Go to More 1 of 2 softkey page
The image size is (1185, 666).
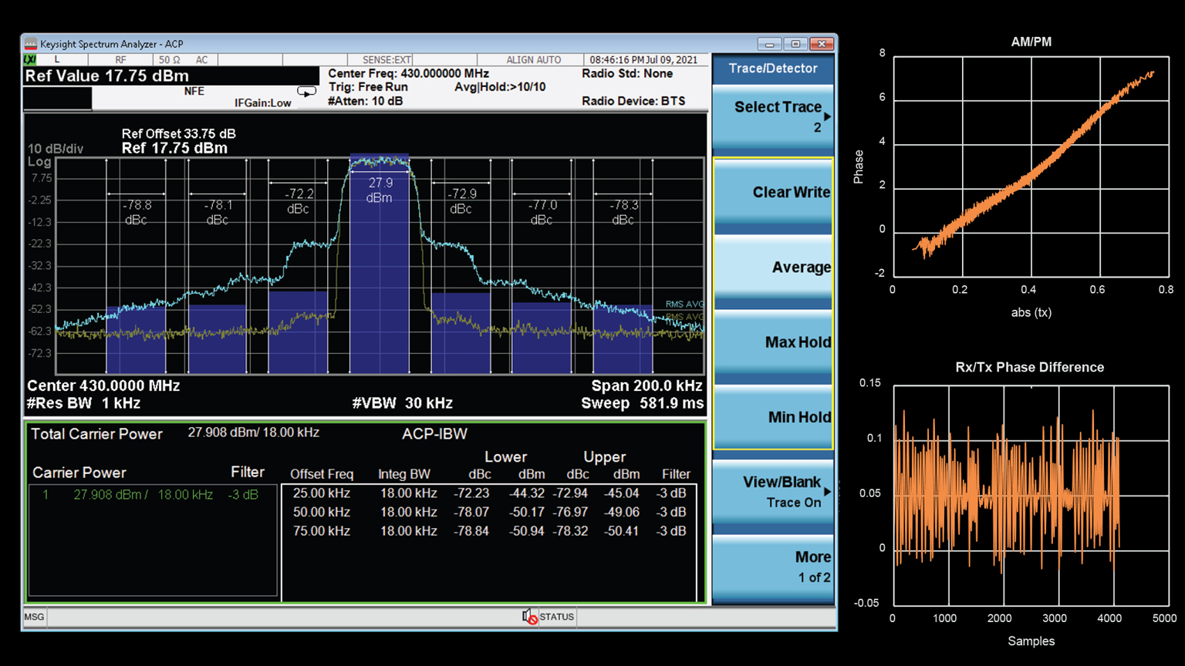pyautogui.click(x=772, y=567)
